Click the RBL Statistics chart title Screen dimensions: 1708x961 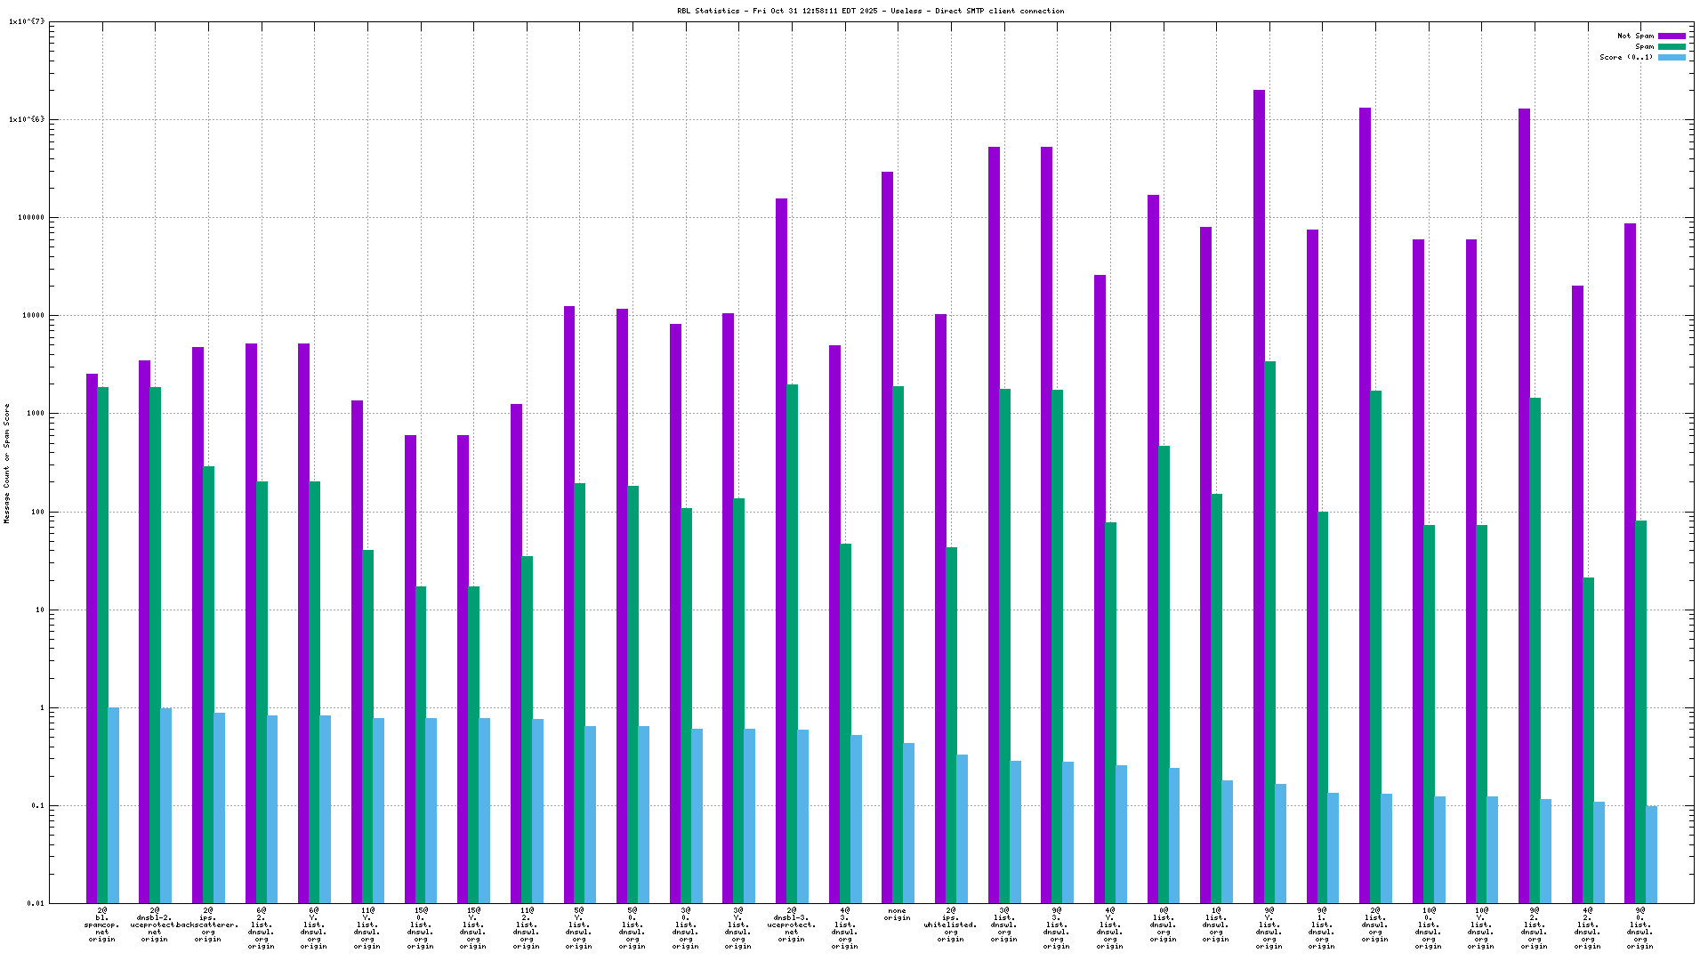870,11
